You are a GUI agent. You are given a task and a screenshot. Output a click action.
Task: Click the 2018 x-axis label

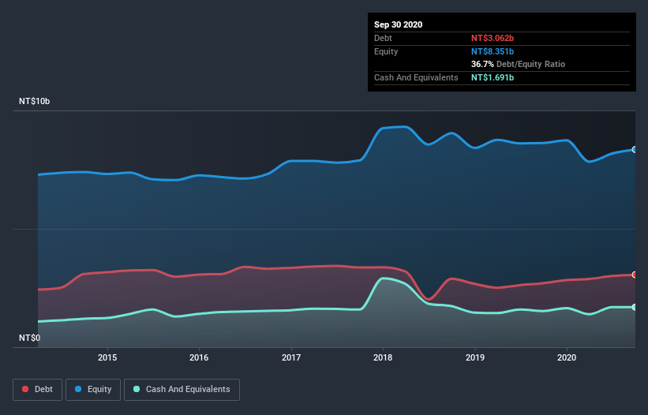pos(383,357)
